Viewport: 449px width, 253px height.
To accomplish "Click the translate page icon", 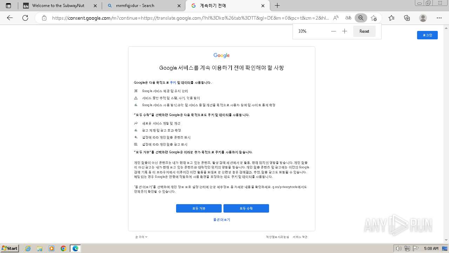I will click(348, 18).
